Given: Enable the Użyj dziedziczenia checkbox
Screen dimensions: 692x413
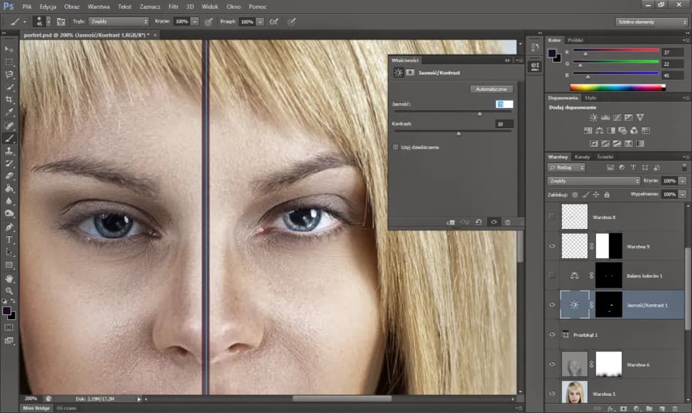Looking at the screenshot, I should tap(395, 146).
